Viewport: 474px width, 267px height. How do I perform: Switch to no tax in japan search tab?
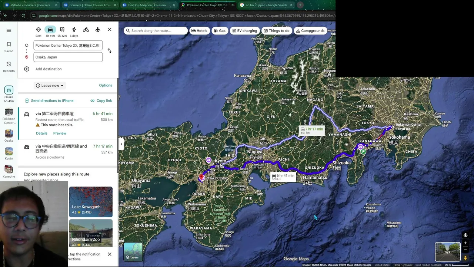[266, 5]
